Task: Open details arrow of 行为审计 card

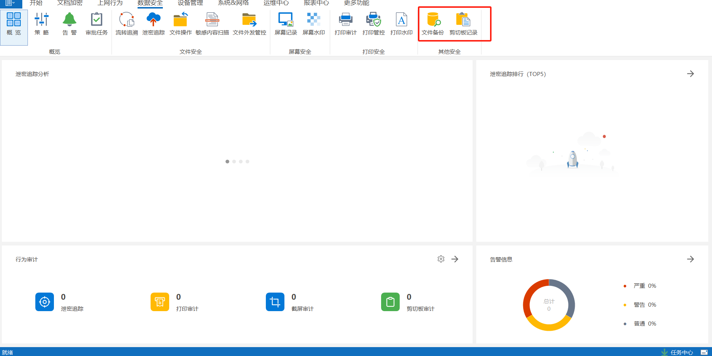Action: [455, 259]
